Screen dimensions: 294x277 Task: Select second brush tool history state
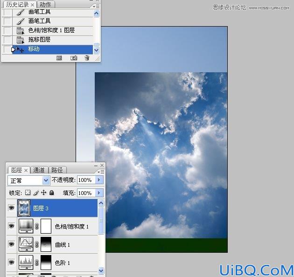pos(52,21)
